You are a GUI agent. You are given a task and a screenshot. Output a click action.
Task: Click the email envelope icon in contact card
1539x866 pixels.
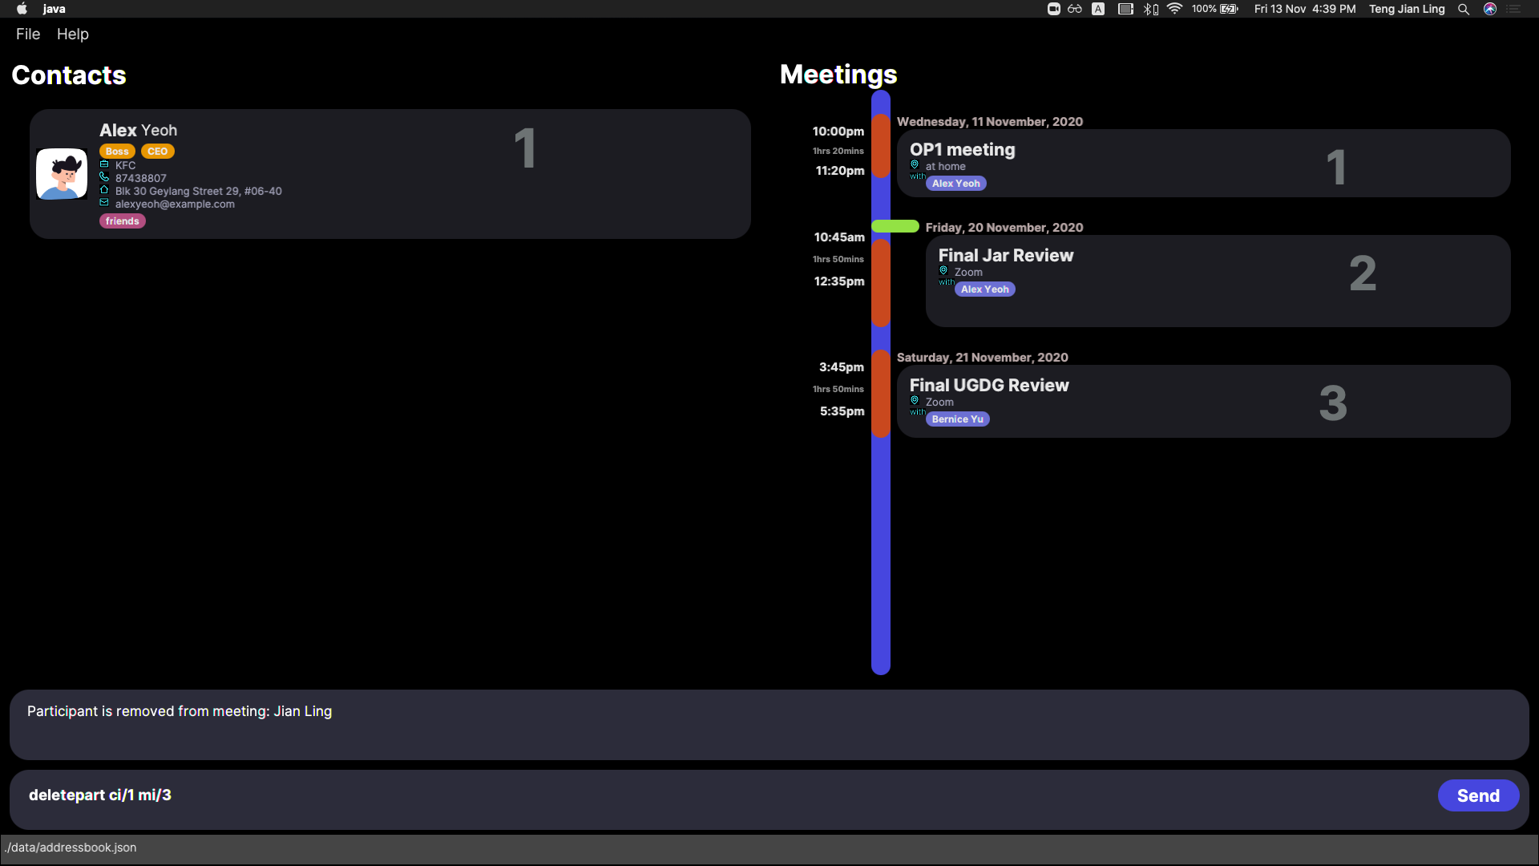(104, 203)
